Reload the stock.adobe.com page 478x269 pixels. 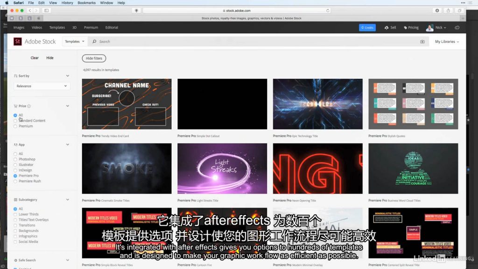(x=328, y=10)
